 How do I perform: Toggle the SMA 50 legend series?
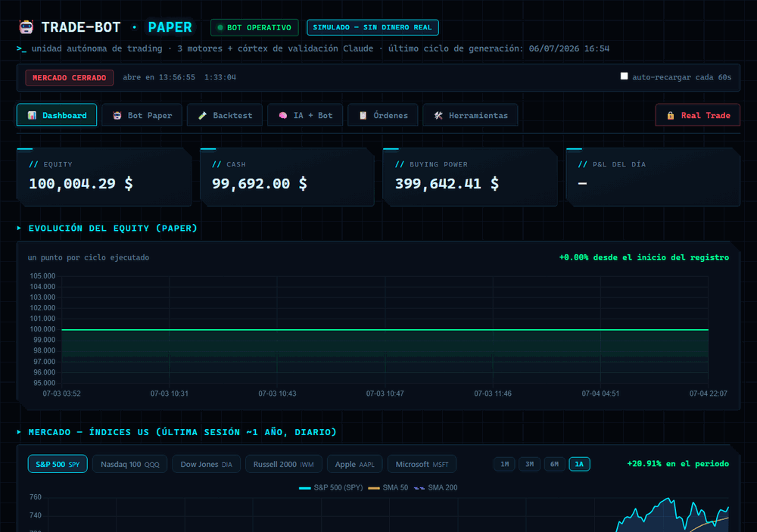[388, 487]
